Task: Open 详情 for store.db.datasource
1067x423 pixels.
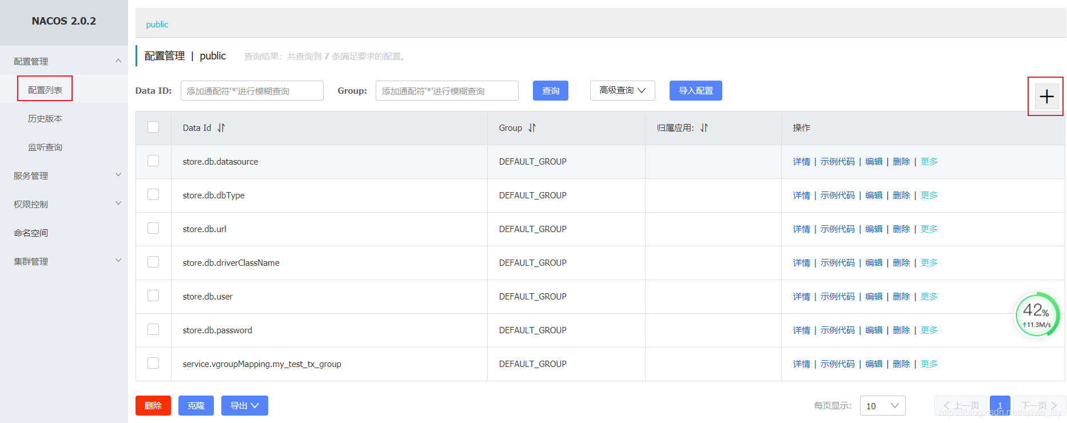Action: click(802, 162)
